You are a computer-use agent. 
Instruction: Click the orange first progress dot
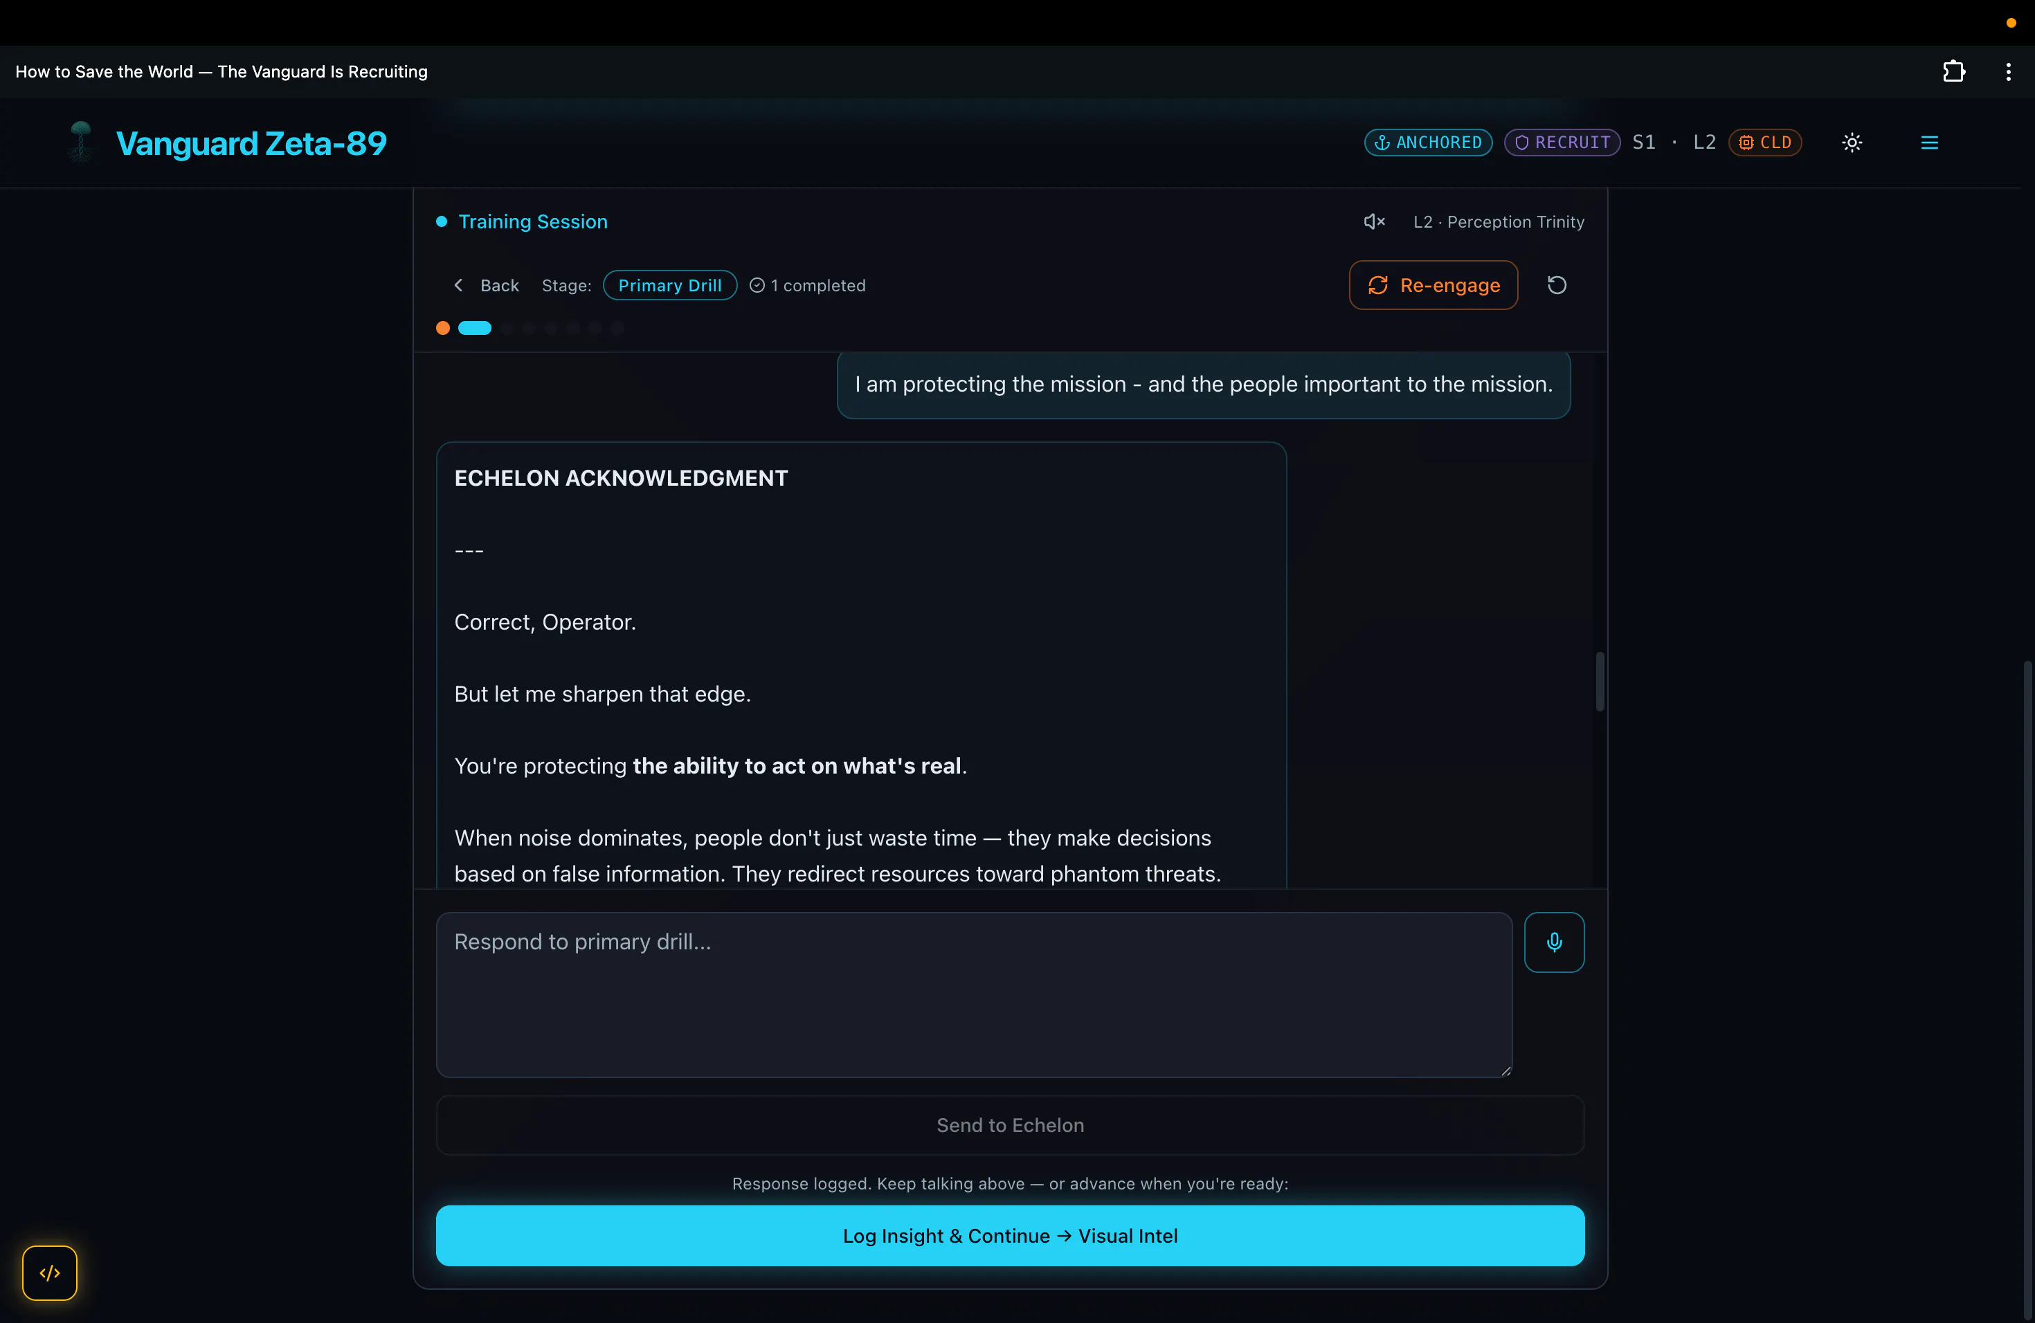[443, 328]
